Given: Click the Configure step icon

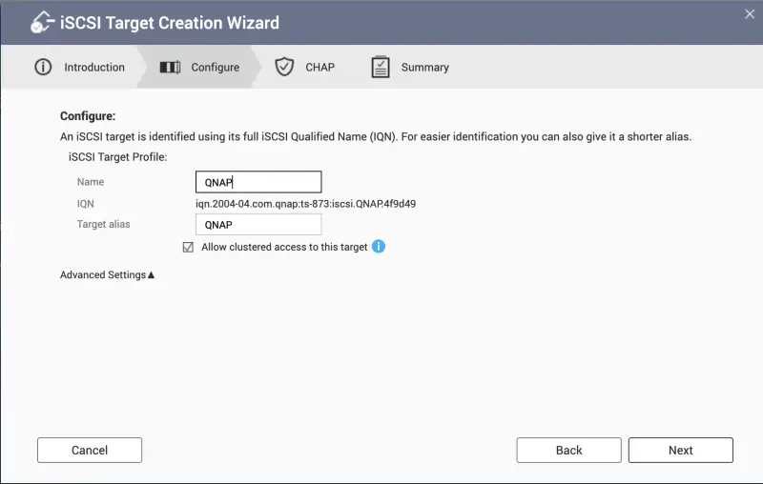Looking at the screenshot, I should point(170,67).
